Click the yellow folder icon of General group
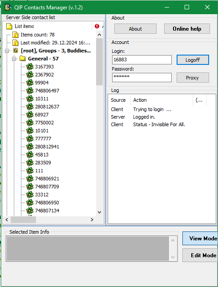Viewport: 218px width, 287px height. click(23, 59)
